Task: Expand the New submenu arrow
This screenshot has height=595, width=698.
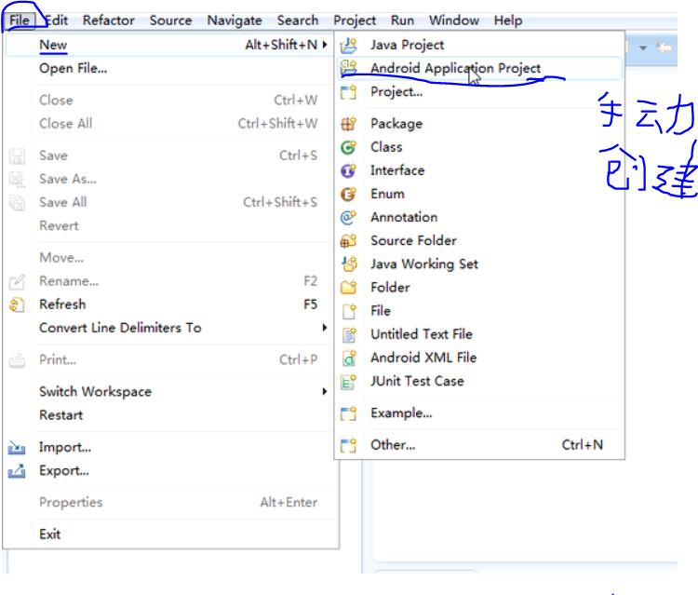Action: [325, 45]
